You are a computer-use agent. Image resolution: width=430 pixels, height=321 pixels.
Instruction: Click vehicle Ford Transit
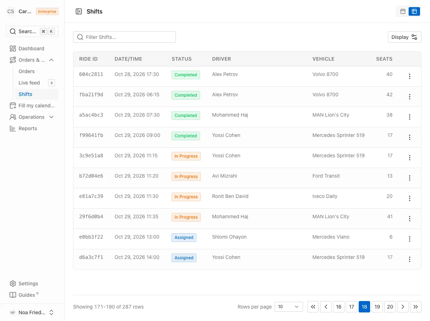[x=326, y=176]
